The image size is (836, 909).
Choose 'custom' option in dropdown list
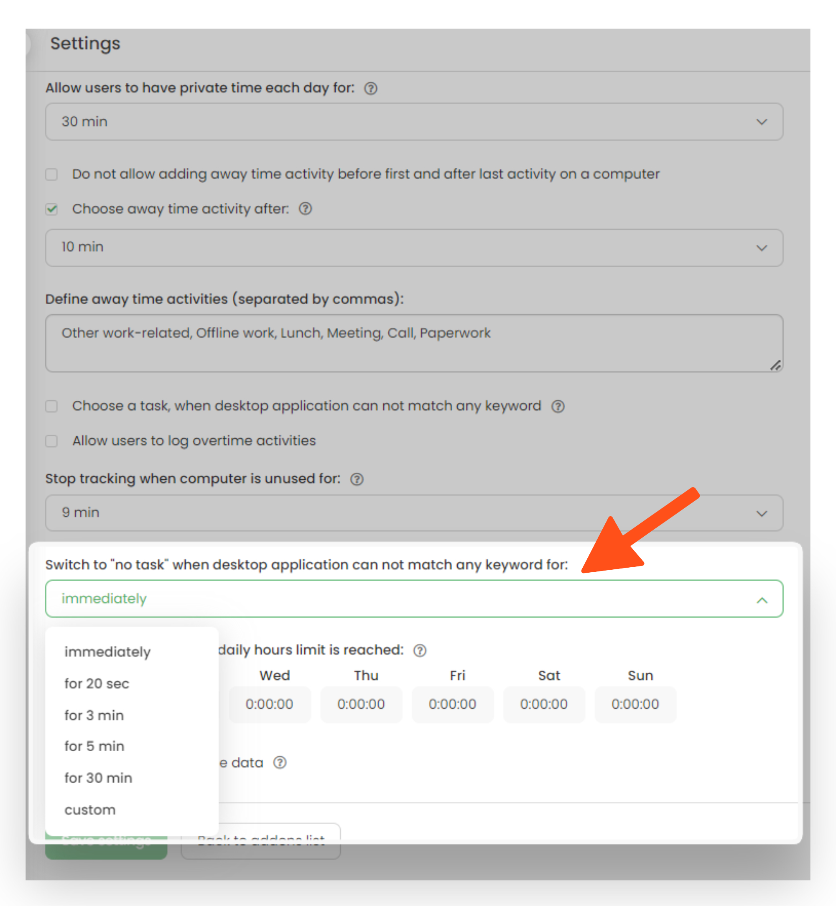[90, 809]
